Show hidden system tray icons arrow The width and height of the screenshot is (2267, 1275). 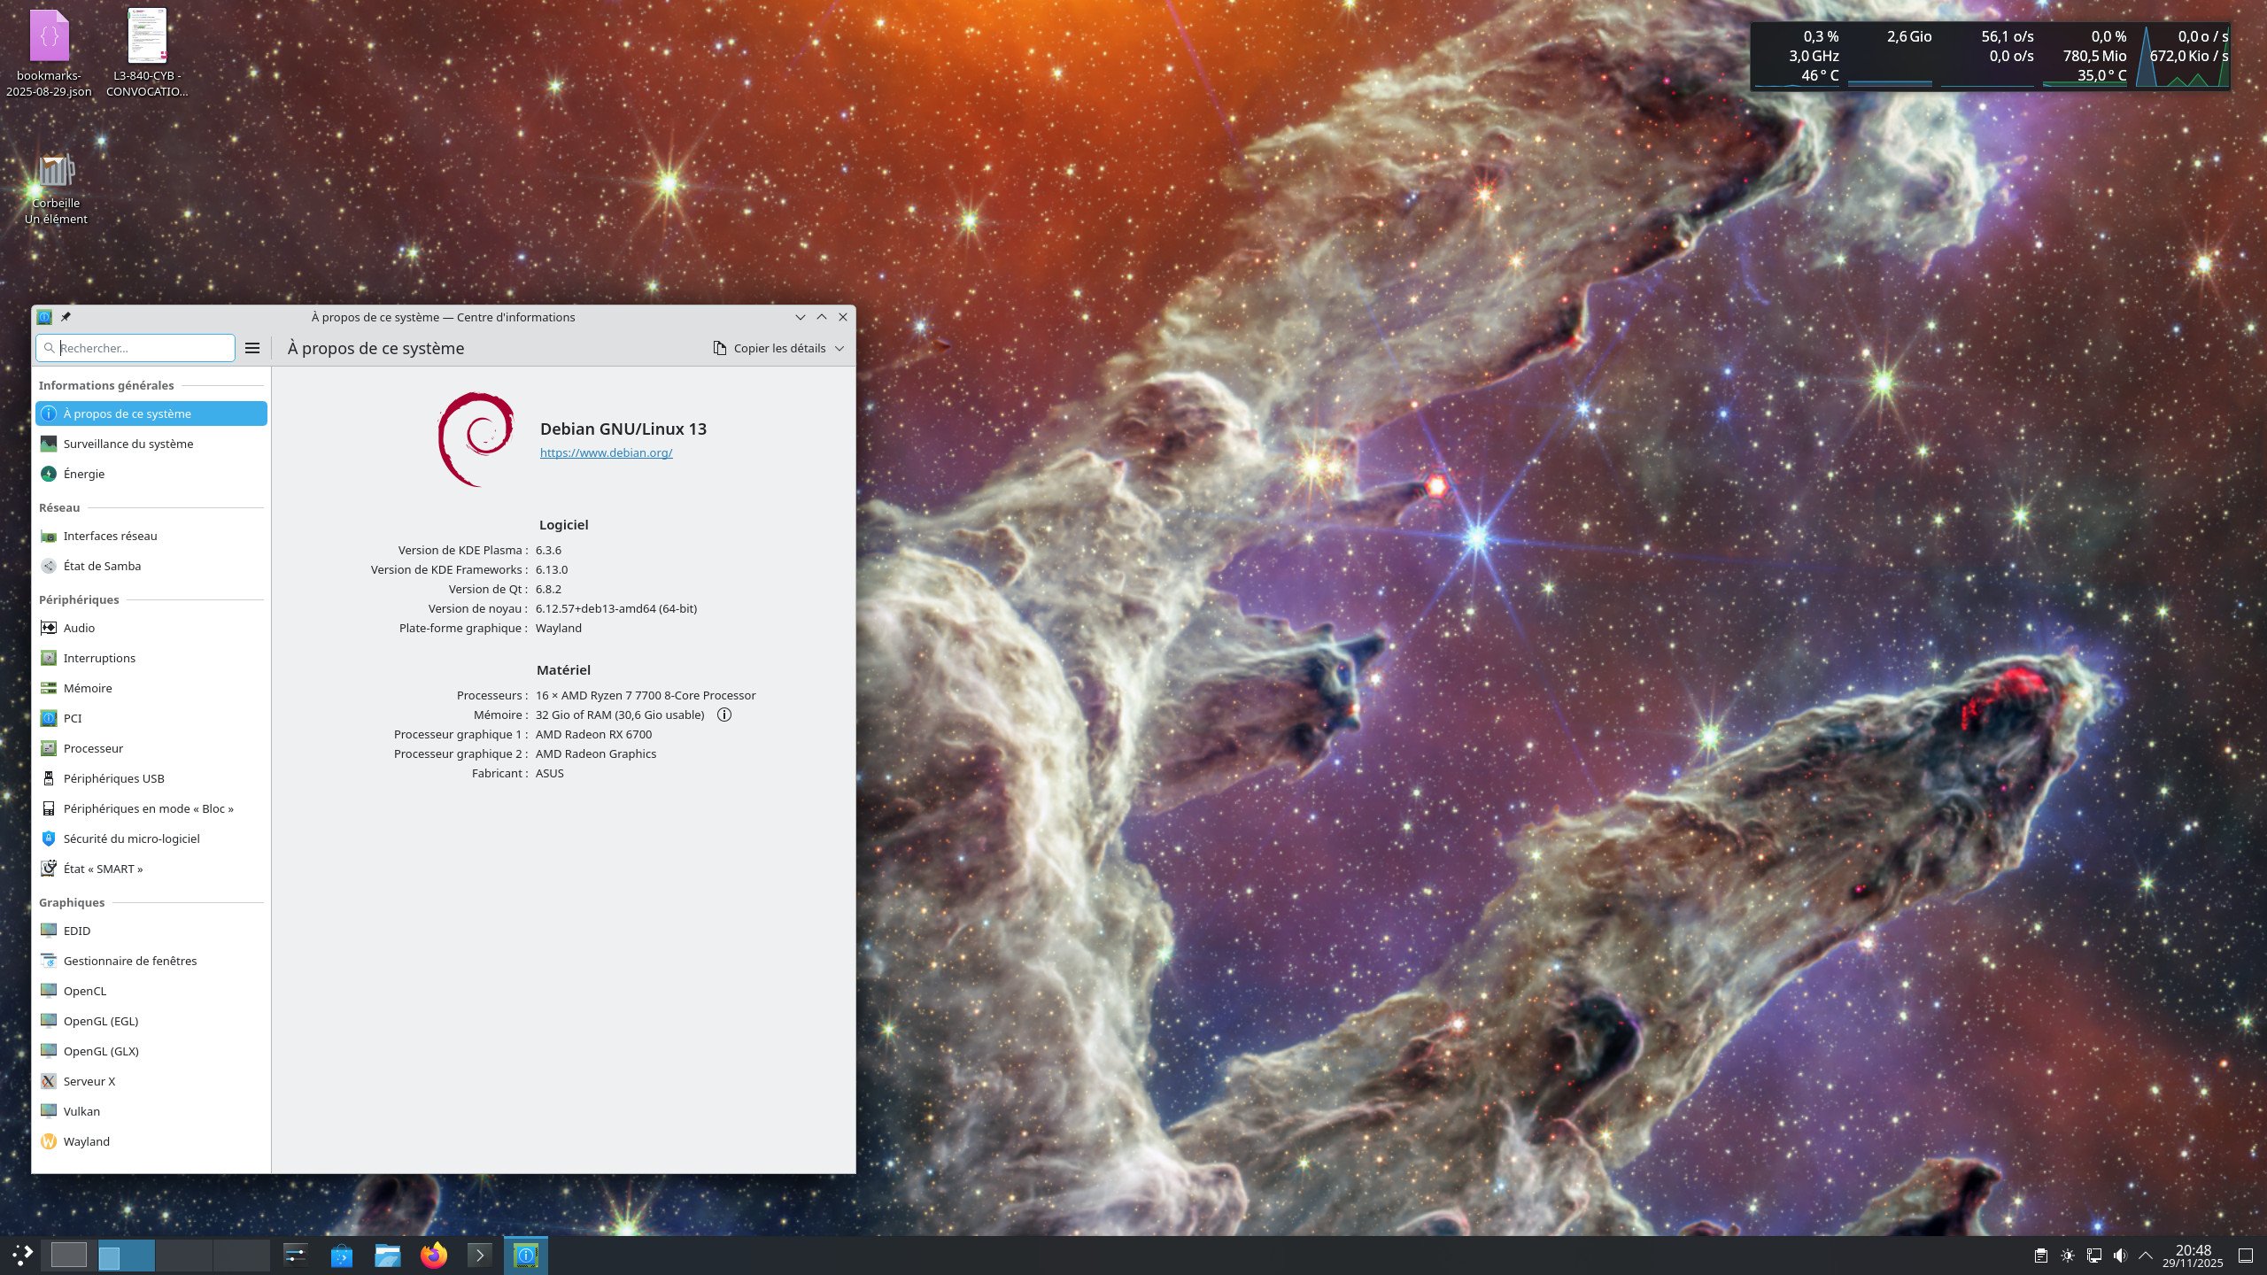2146,1255
